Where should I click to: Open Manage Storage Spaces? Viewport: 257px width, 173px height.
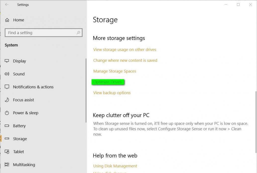coord(114,71)
